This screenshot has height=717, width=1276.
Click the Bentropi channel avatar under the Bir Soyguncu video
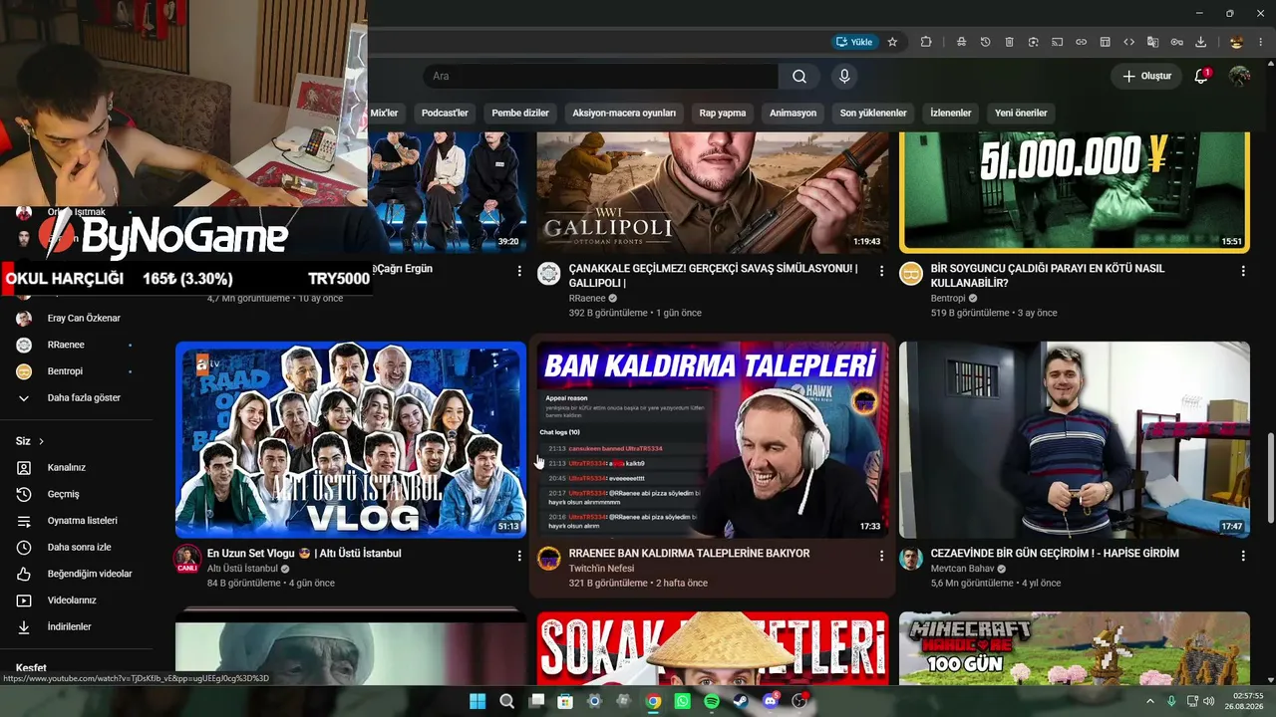click(911, 274)
